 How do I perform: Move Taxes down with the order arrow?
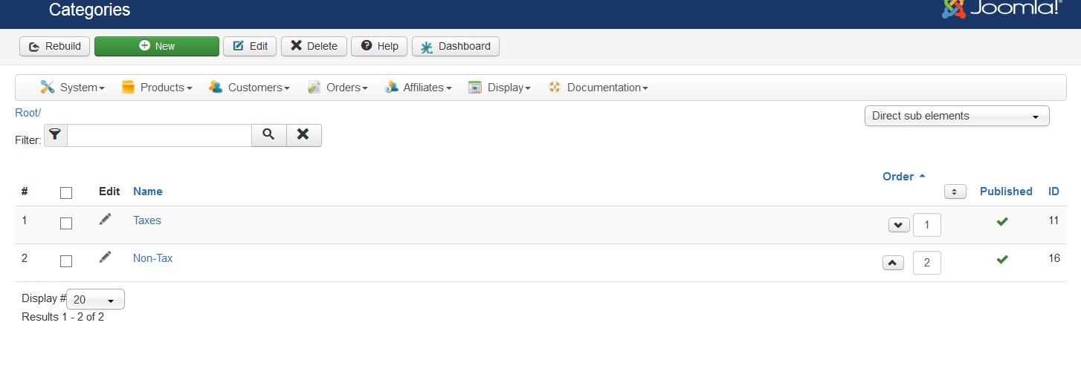click(x=899, y=225)
